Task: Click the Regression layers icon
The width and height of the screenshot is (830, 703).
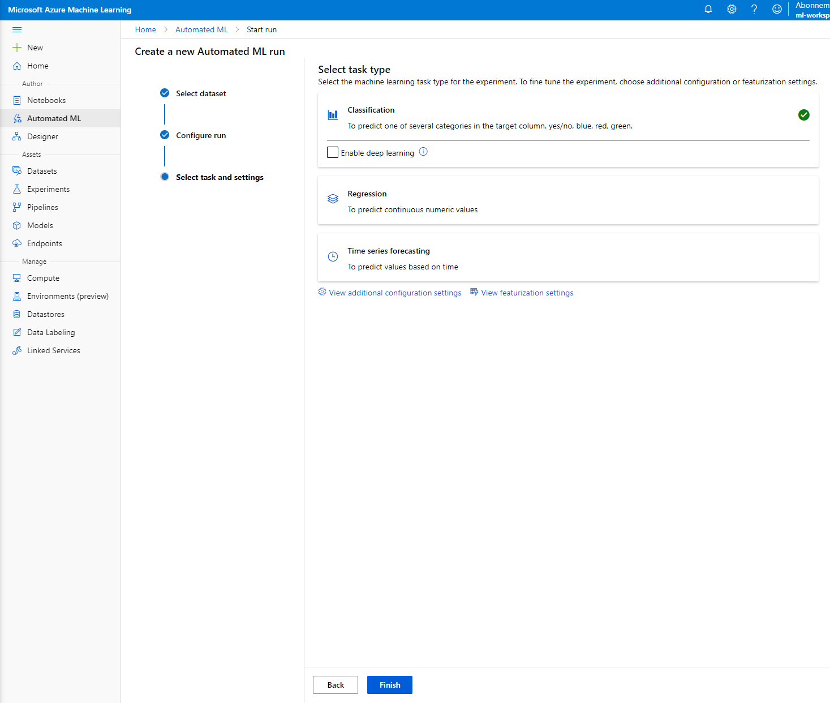Action: point(333,199)
